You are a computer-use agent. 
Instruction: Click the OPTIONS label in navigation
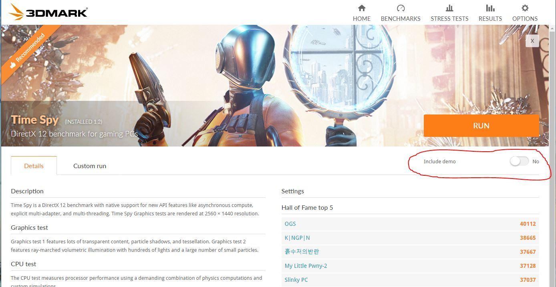tap(525, 19)
